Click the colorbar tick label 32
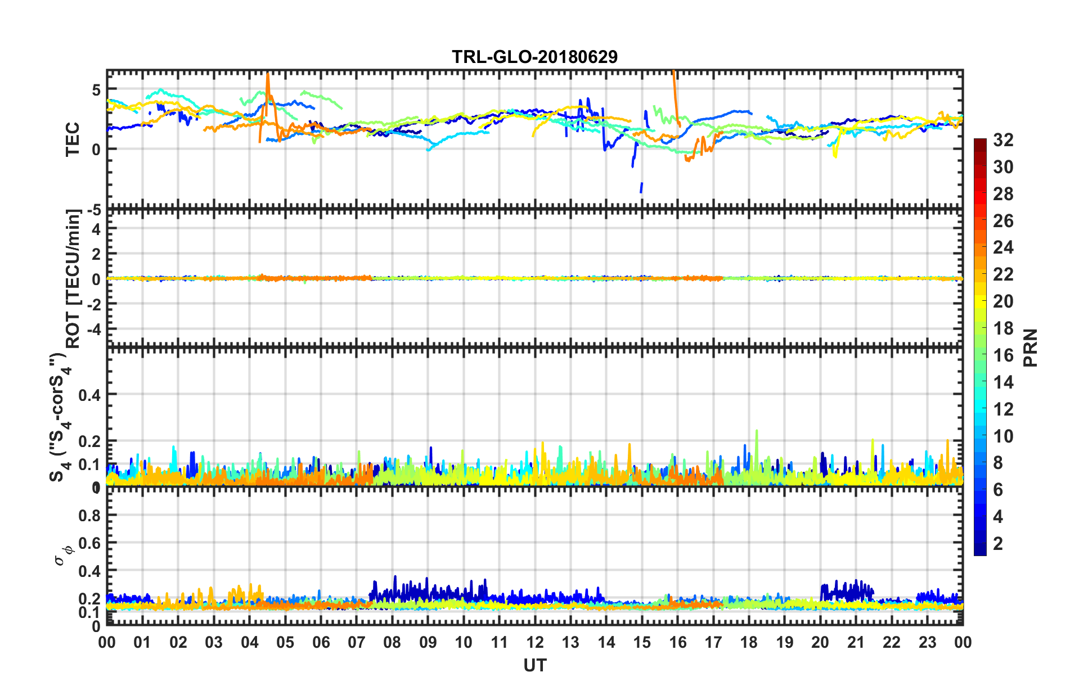1070x695 pixels. pyautogui.click(x=1003, y=140)
